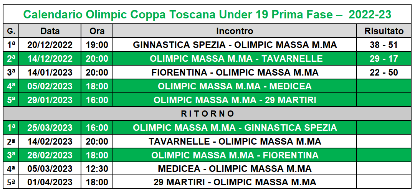Select the Data column header
Screen dimensions: 415x191
(x=50, y=31)
